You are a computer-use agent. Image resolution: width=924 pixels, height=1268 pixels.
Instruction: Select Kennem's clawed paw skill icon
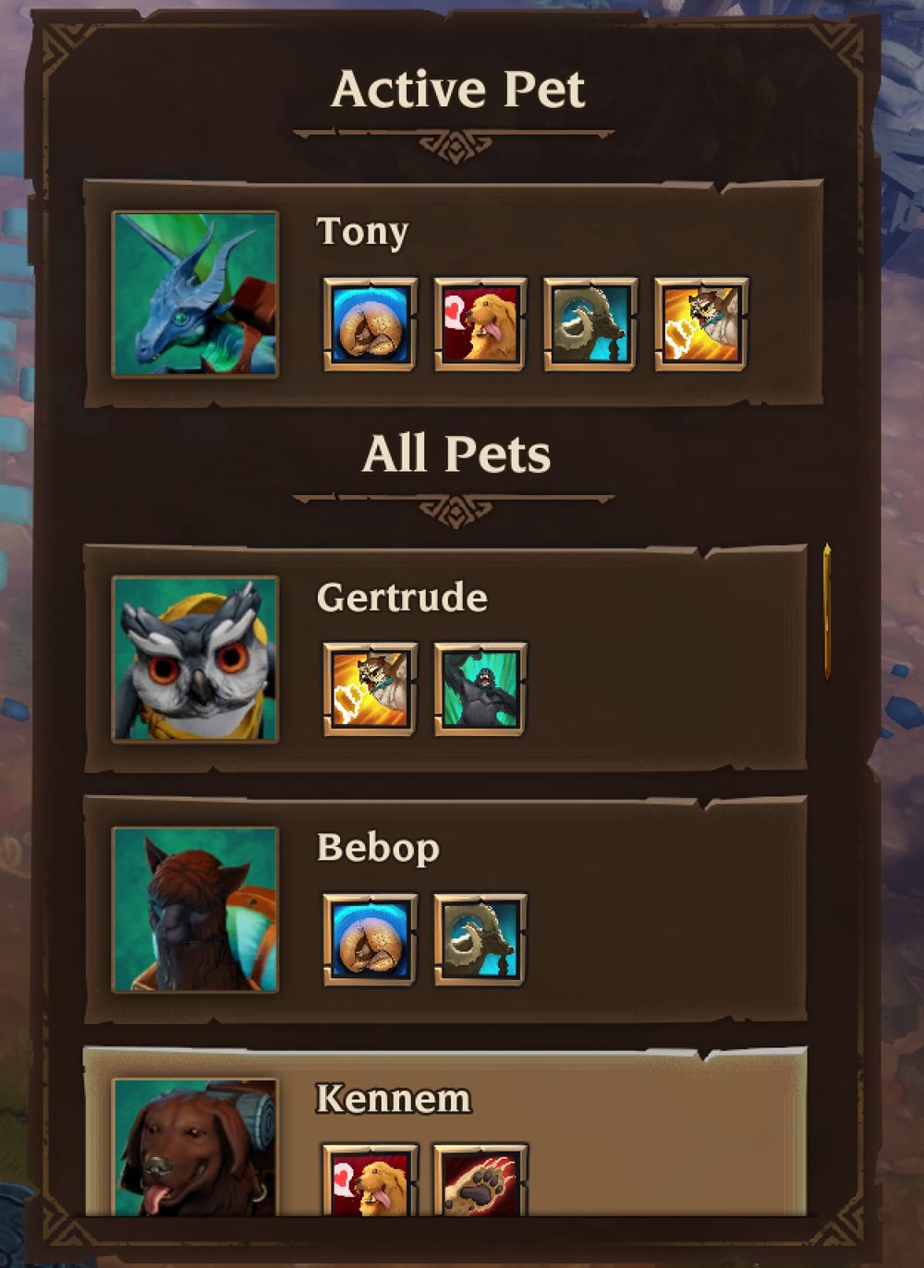click(x=480, y=1179)
